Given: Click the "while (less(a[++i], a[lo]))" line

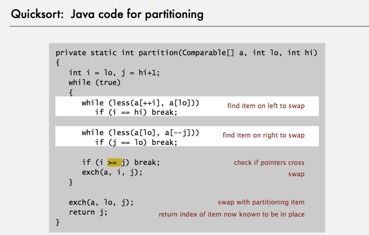Looking at the screenshot, I should tap(141, 103).
